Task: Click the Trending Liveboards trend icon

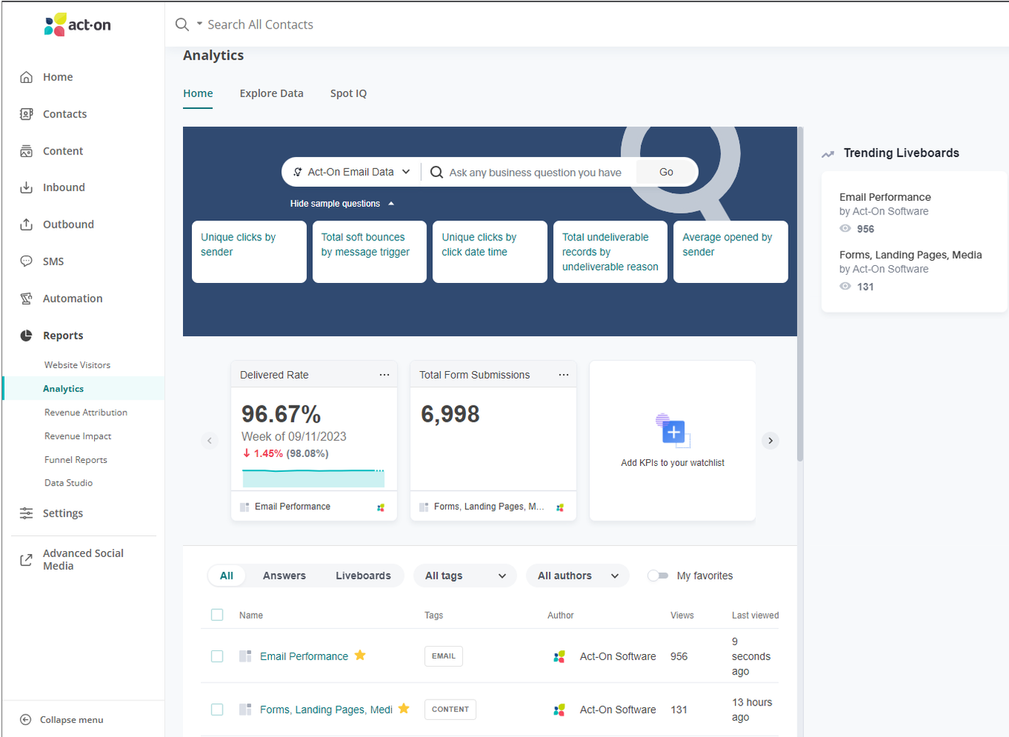Action: click(828, 154)
